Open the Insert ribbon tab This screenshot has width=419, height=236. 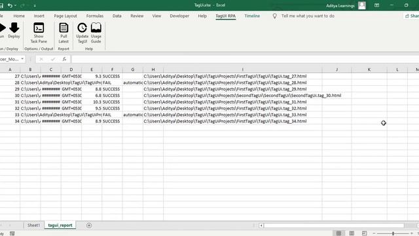tap(39, 16)
